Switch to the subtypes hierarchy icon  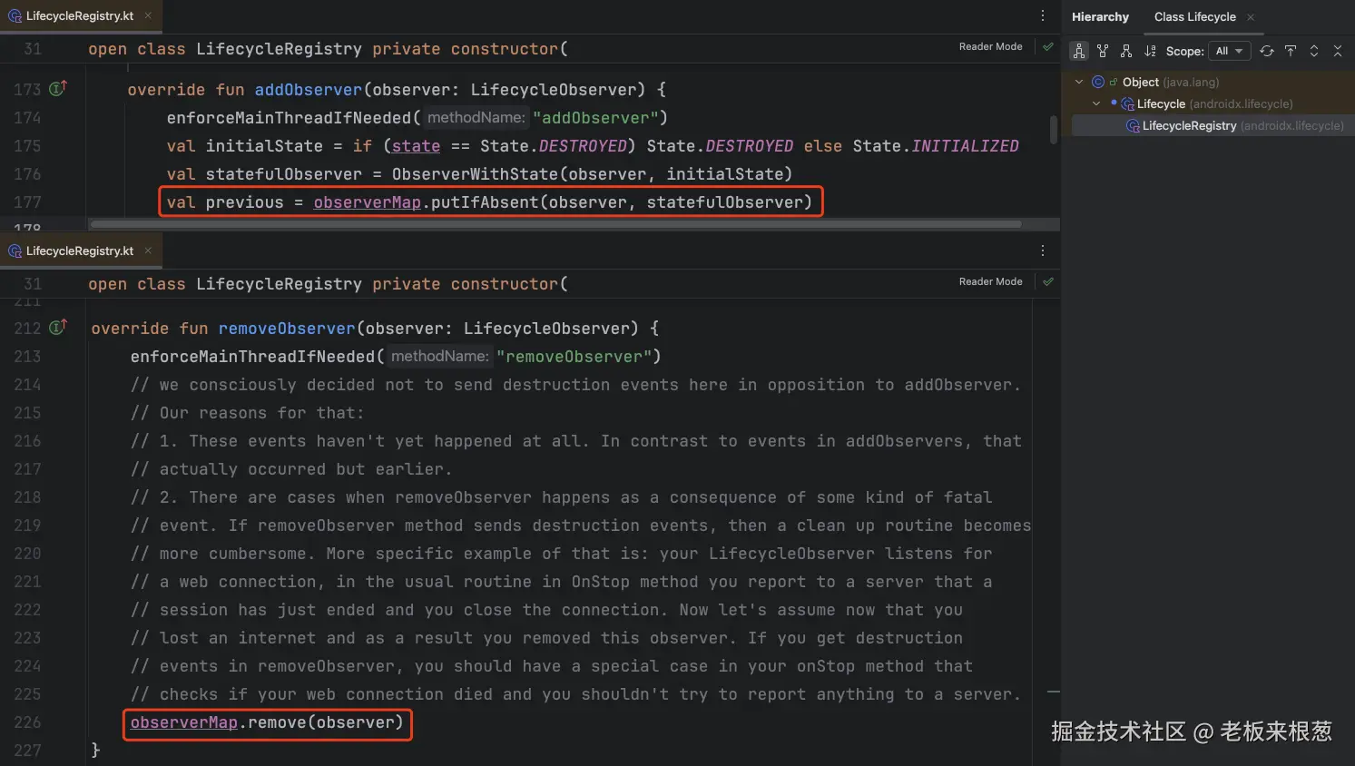click(x=1126, y=51)
